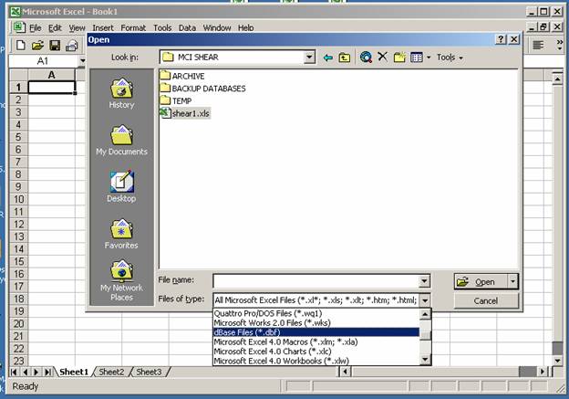Open the Name Box dropdown arrow
569x399 pixels.
(82, 60)
